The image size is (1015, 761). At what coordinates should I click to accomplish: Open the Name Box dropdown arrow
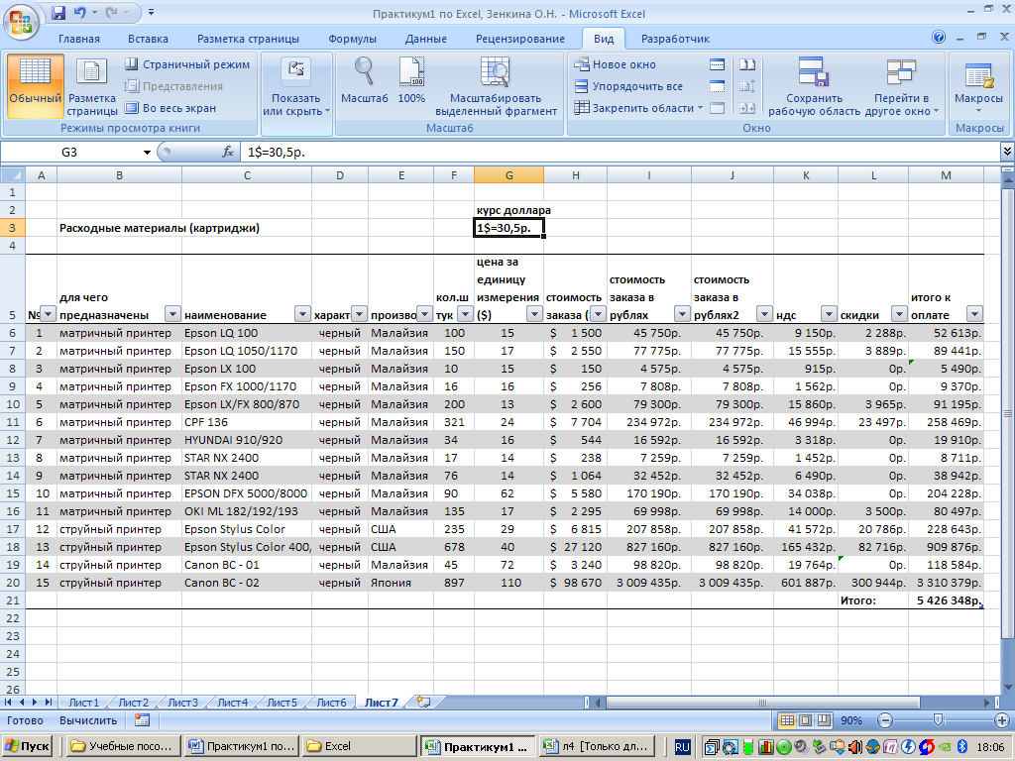pyautogui.click(x=147, y=152)
